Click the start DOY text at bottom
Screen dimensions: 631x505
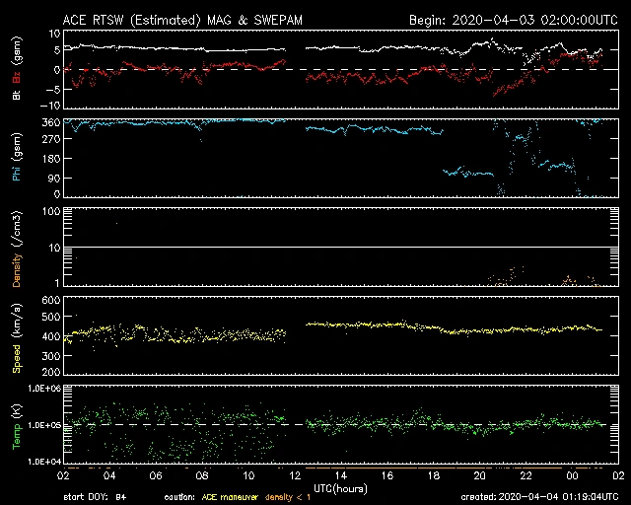95,497
